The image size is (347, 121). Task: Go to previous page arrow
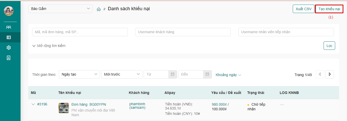point(320,74)
